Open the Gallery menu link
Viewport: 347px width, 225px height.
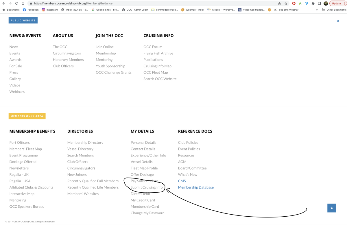pos(15,79)
